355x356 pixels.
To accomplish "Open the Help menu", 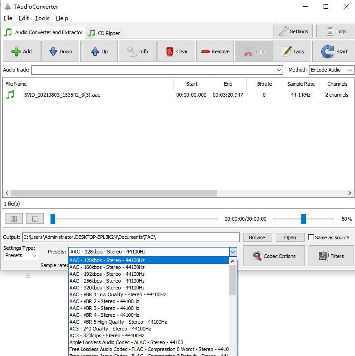I will pyautogui.click(x=62, y=18).
